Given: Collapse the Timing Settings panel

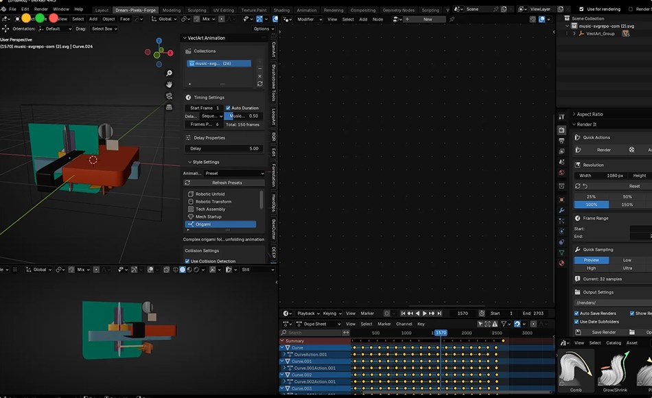Looking at the screenshot, I should point(208,97).
